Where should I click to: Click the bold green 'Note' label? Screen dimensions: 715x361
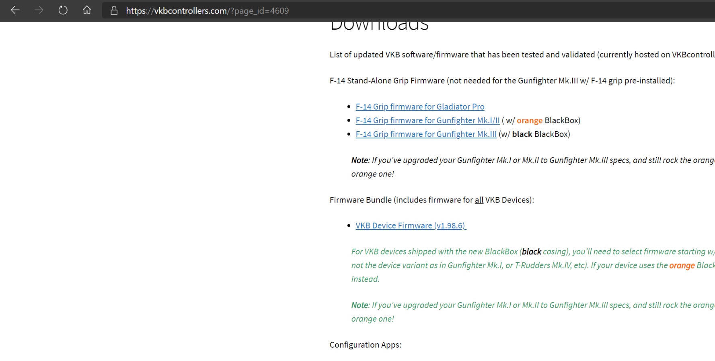(360, 305)
